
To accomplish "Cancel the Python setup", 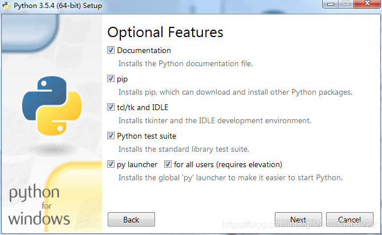I will point(350,220).
